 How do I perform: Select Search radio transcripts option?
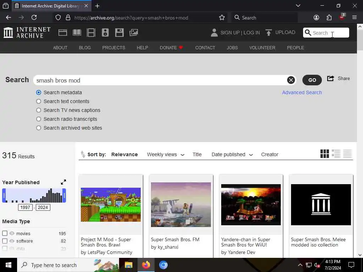tap(39, 119)
